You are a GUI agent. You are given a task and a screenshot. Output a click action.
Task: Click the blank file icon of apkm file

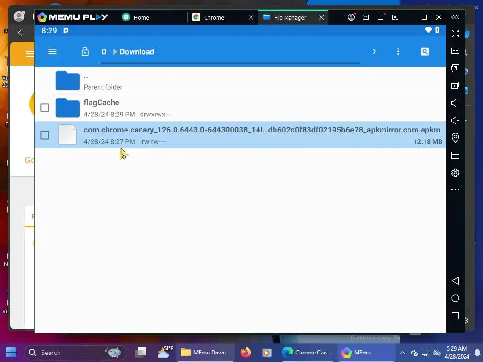pos(67,134)
